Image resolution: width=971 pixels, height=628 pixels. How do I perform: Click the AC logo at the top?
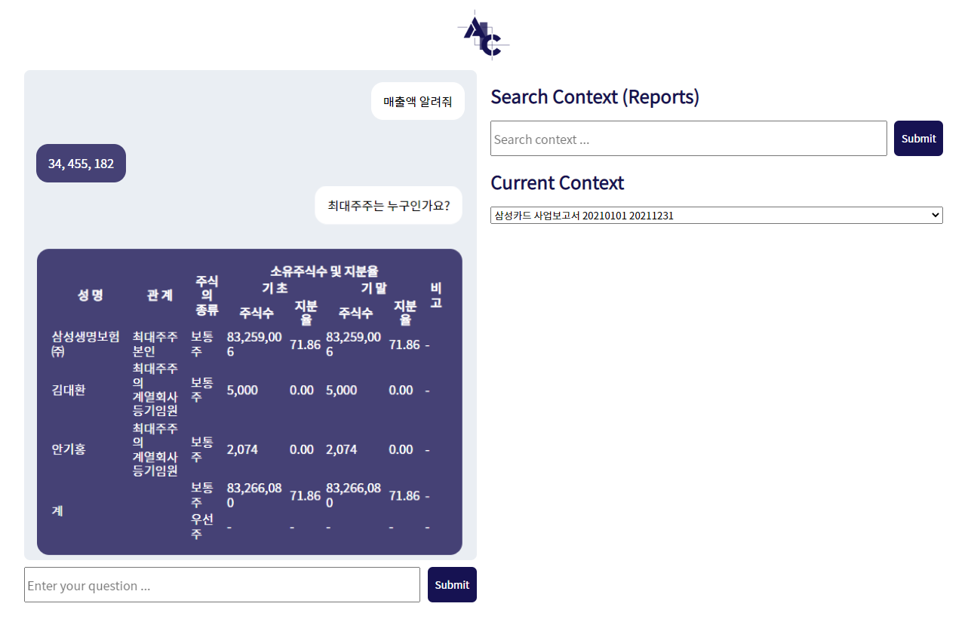pos(484,35)
